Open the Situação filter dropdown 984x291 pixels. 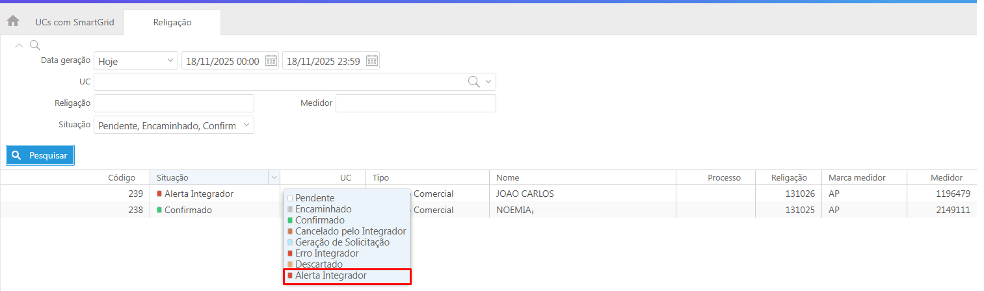(174, 125)
